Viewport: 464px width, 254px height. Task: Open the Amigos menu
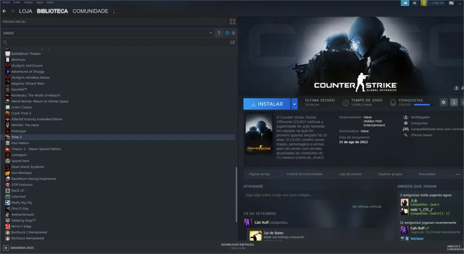coord(28,2)
